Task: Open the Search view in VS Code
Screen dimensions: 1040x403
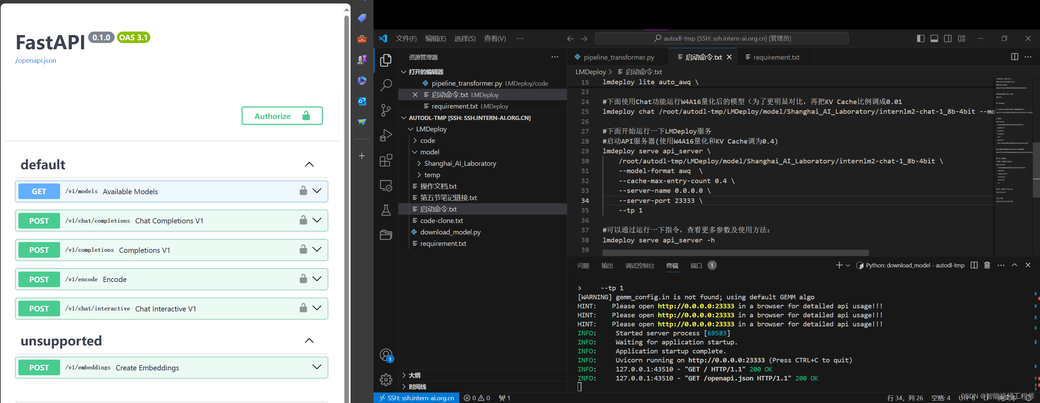Action: click(x=386, y=85)
